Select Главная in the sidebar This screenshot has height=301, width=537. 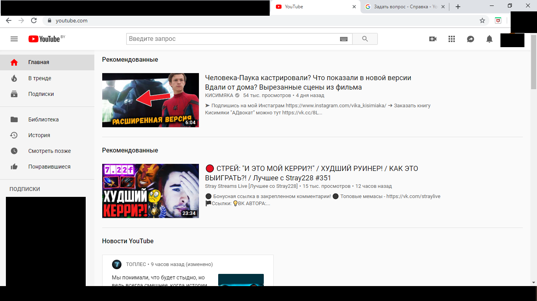point(47,62)
